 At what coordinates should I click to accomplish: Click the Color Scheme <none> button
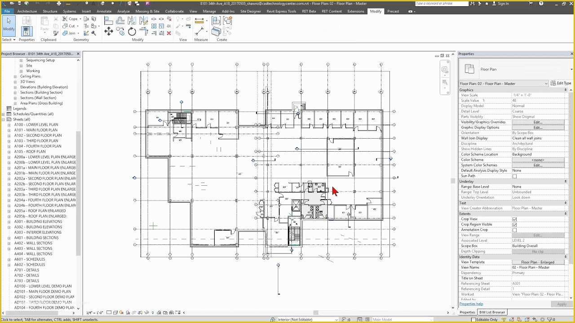538,160
